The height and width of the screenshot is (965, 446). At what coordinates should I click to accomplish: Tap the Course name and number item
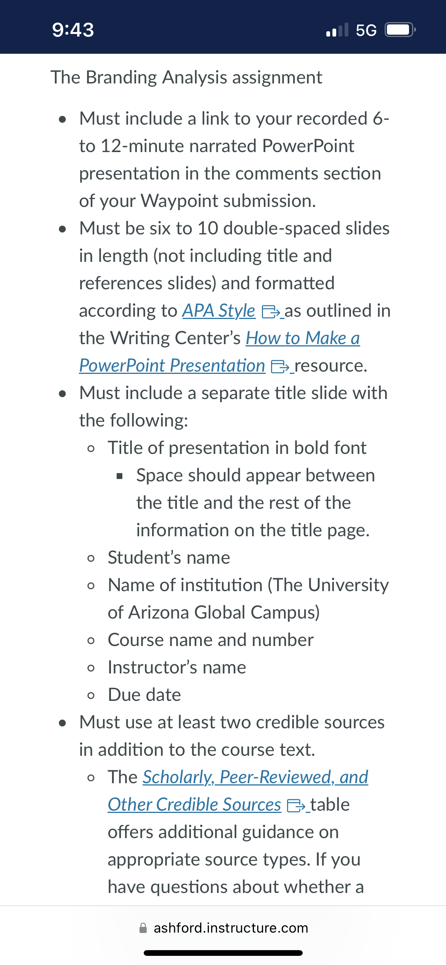point(211,640)
